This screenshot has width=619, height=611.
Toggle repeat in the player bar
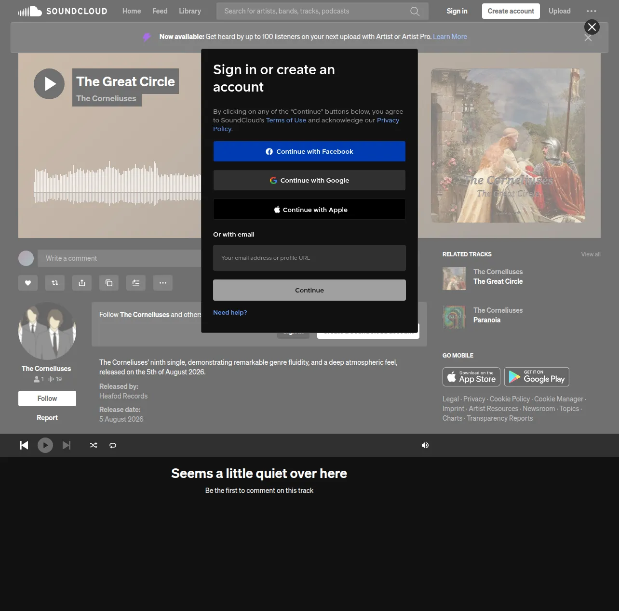113,445
